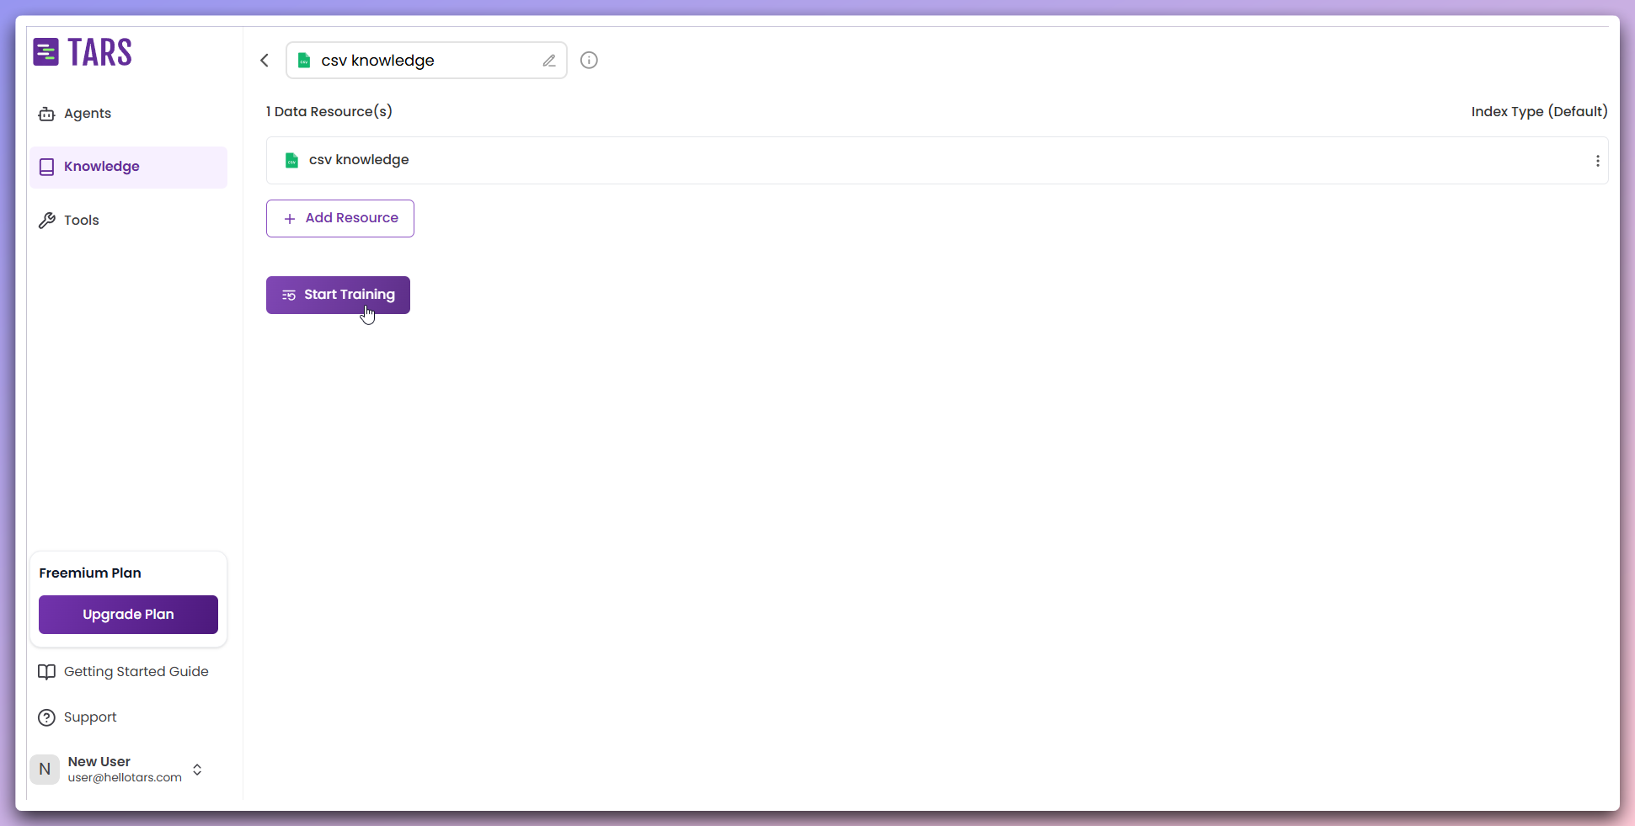Click the Upgrade Plan button
The image size is (1635, 826).
tap(128, 615)
